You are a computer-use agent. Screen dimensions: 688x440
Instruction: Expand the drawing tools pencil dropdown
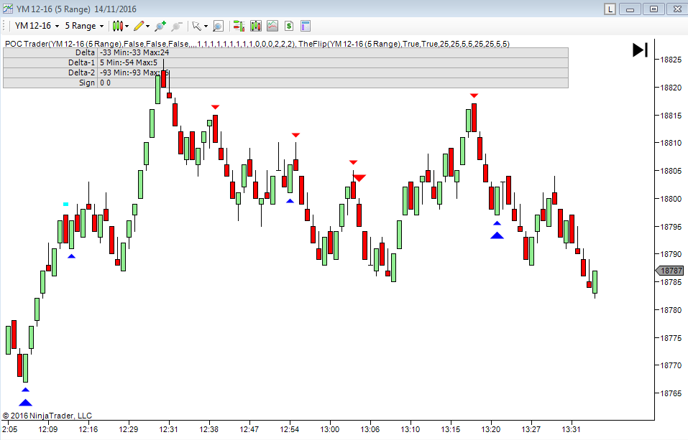tap(142, 26)
